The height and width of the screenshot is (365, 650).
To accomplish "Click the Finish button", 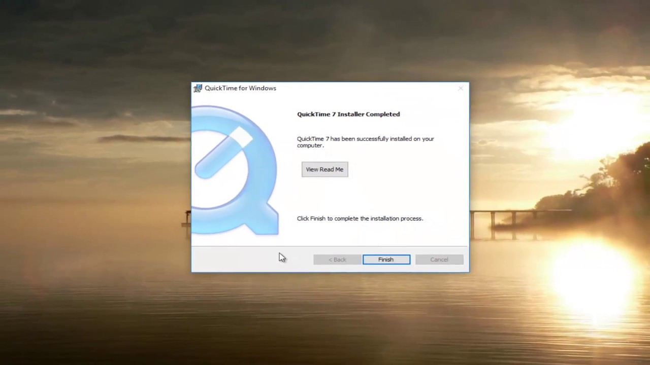I will tap(386, 260).
